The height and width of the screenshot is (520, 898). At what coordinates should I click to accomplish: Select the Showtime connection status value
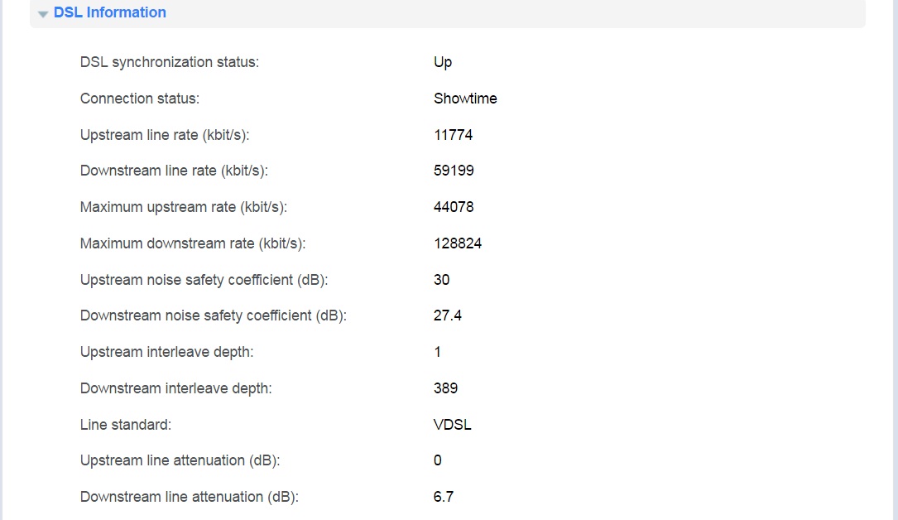465,99
